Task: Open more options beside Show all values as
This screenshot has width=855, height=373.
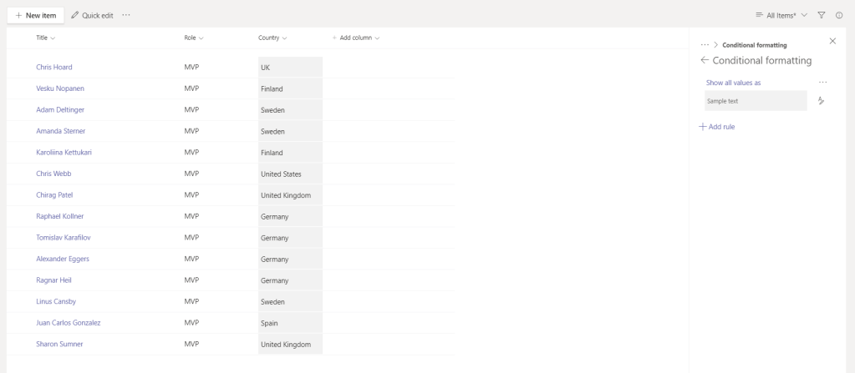Action: coord(822,83)
